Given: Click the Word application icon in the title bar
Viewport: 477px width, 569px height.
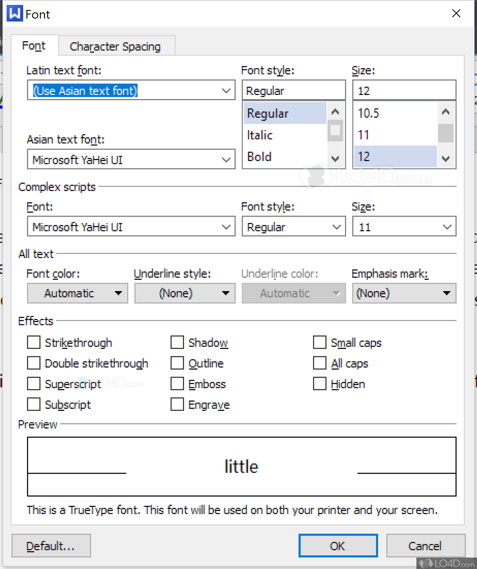Looking at the screenshot, I should [x=14, y=13].
